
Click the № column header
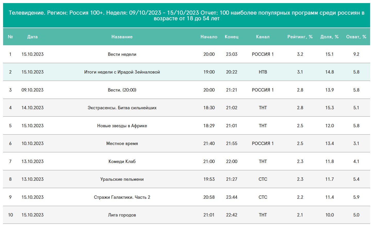tap(10, 37)
